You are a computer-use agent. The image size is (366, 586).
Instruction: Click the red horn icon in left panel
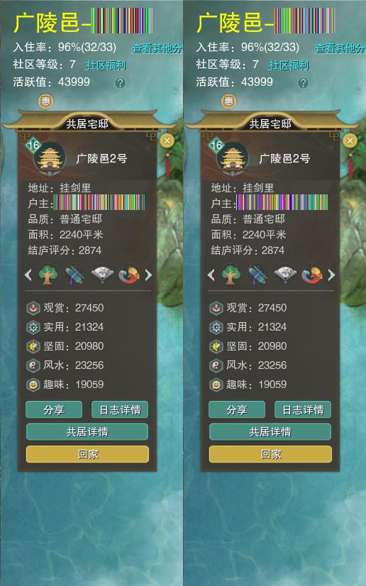pos(129,275)
